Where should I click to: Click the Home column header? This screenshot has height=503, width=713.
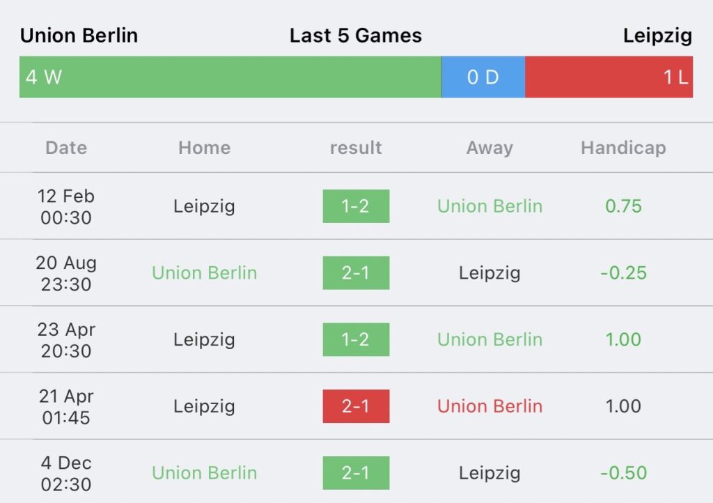click(x=205, y=148)
